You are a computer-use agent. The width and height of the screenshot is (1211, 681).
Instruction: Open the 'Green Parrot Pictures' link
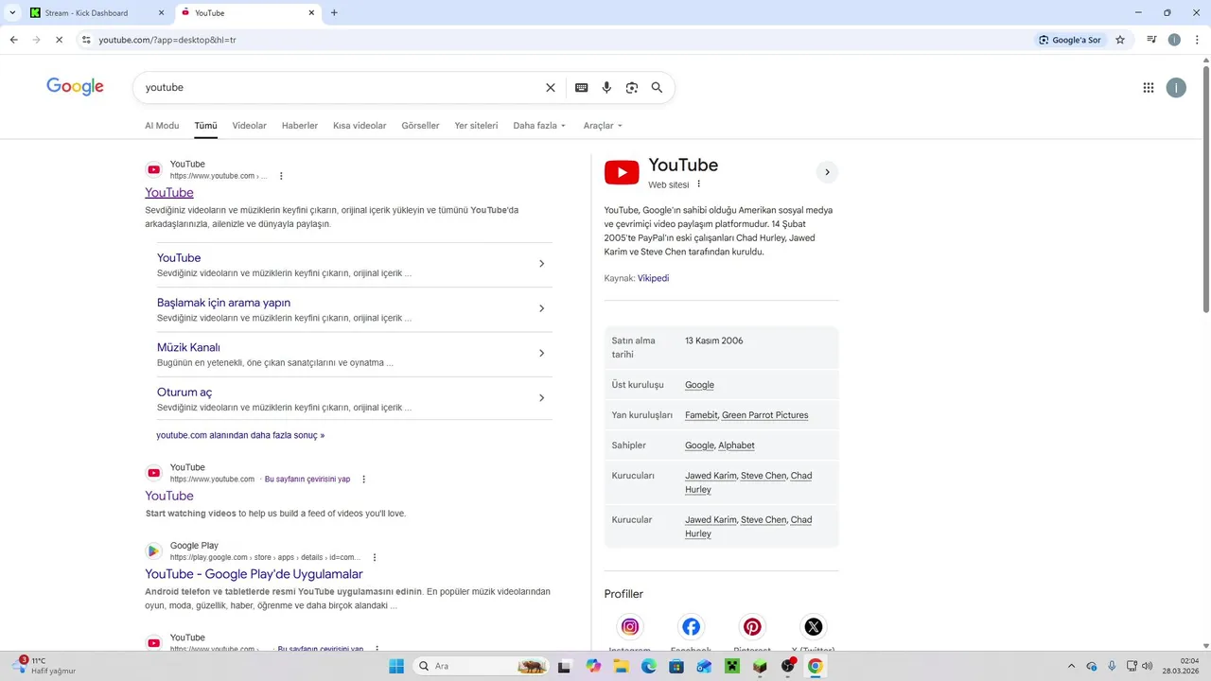(764, 415)
